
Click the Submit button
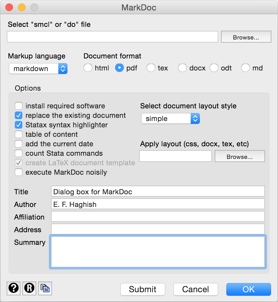click(143, 289)
